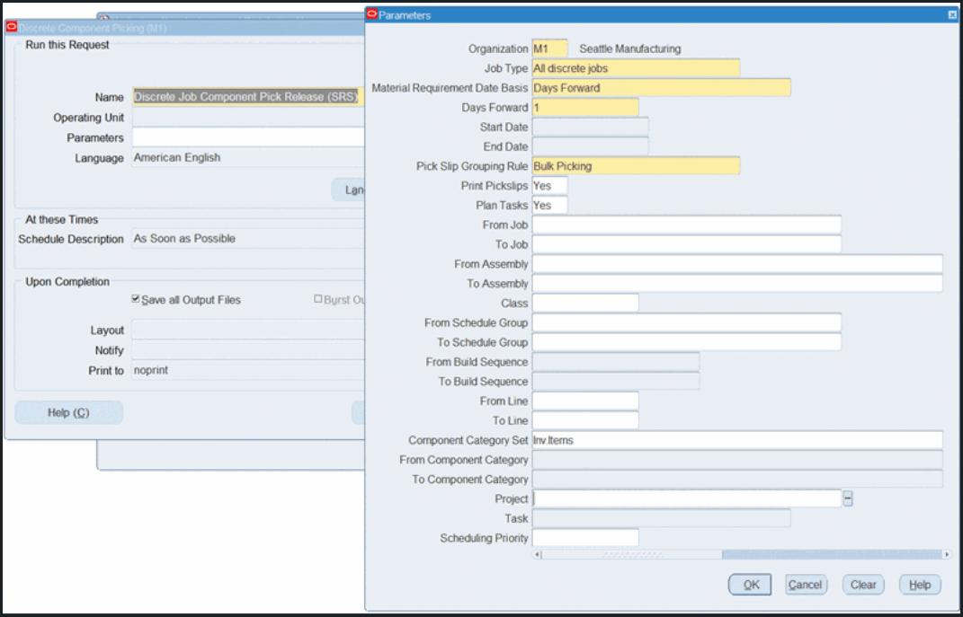
Task: Click the Days Forward field
Action: [x=585, y=108]
